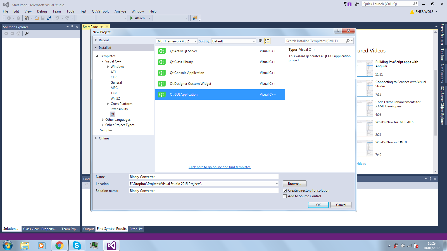Open the Qt VS Tools menu
447x251 pixels.
tap(100, 11)
